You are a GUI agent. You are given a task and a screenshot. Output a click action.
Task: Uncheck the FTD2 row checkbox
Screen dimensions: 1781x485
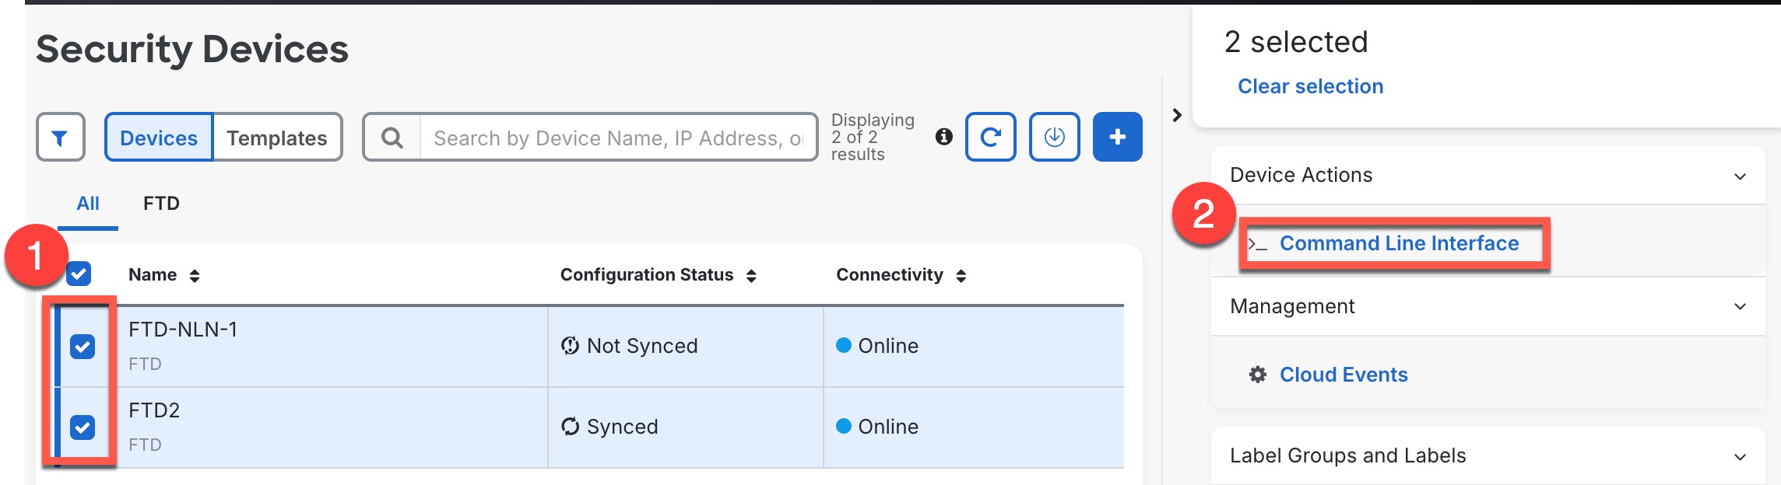(83, 427)
